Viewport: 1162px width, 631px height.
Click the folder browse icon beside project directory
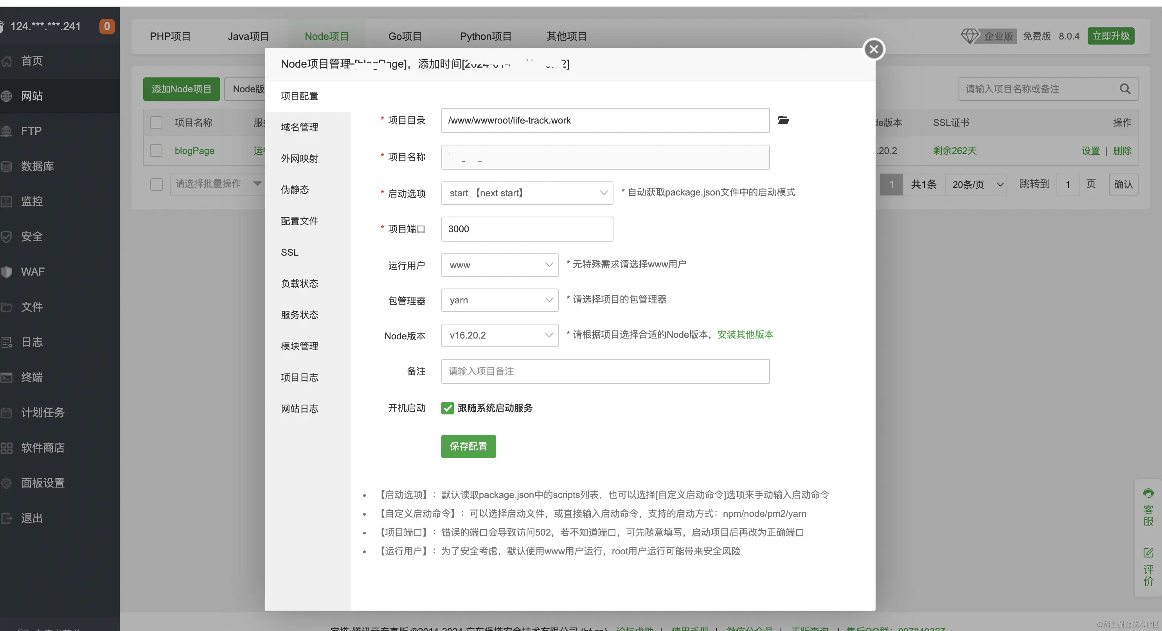pos(783,120)
